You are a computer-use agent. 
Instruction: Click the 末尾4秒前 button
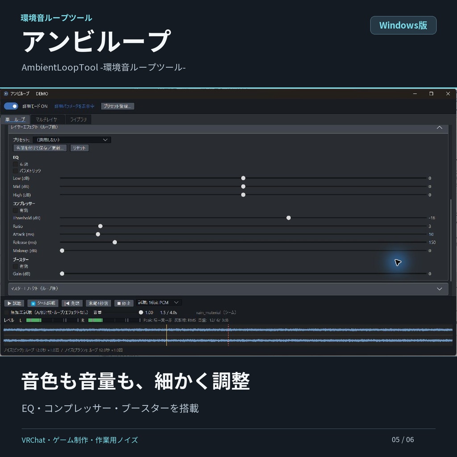click(98, 303)
